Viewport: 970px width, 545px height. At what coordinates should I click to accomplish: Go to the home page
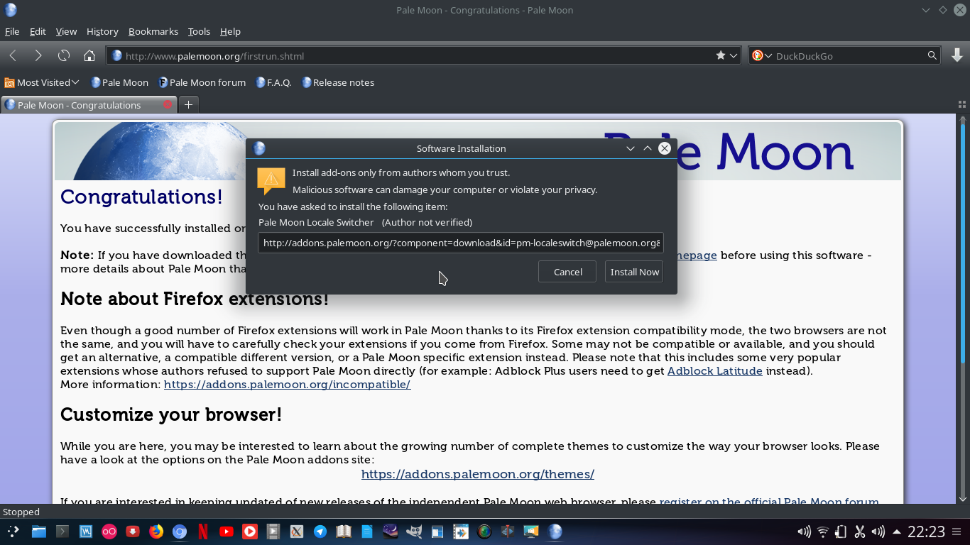click(x=89, y=55)
